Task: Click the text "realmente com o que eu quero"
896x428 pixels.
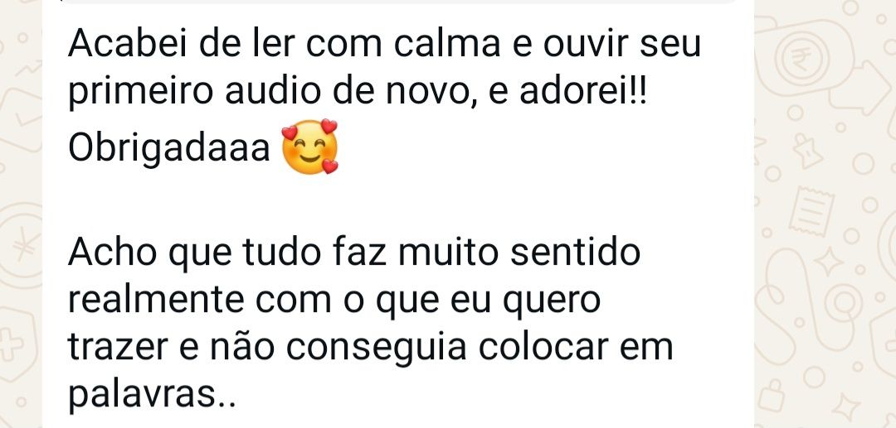Action: click(334, 299)
